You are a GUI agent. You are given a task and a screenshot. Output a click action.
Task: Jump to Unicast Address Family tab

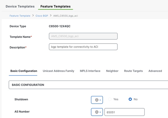(58, 71)
